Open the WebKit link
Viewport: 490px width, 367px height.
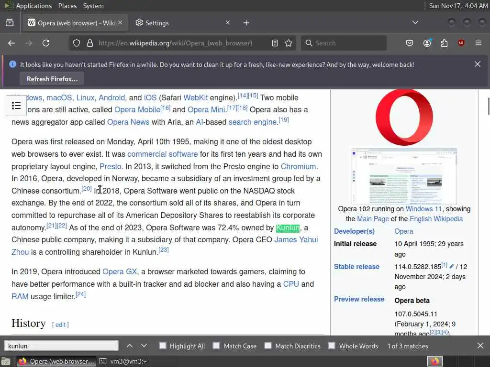pos(196,97)
